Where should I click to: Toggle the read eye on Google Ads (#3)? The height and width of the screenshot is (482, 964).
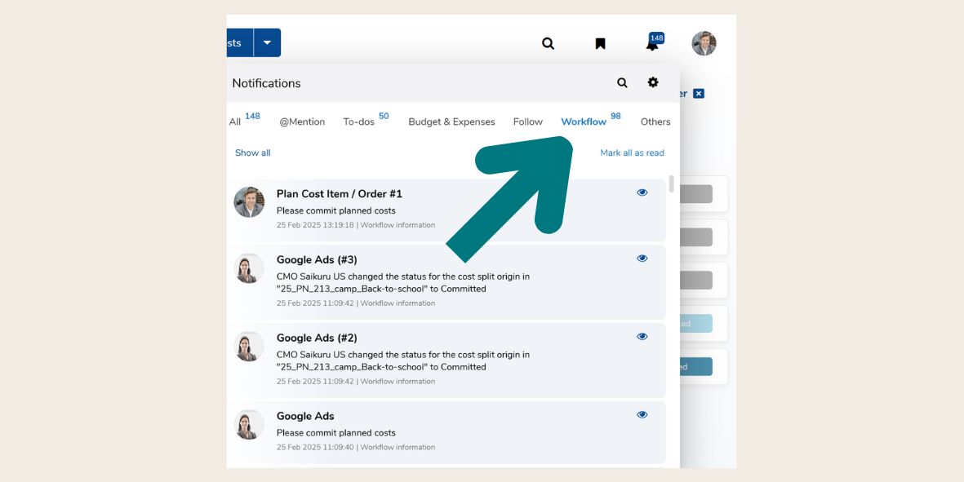[642, 258]
